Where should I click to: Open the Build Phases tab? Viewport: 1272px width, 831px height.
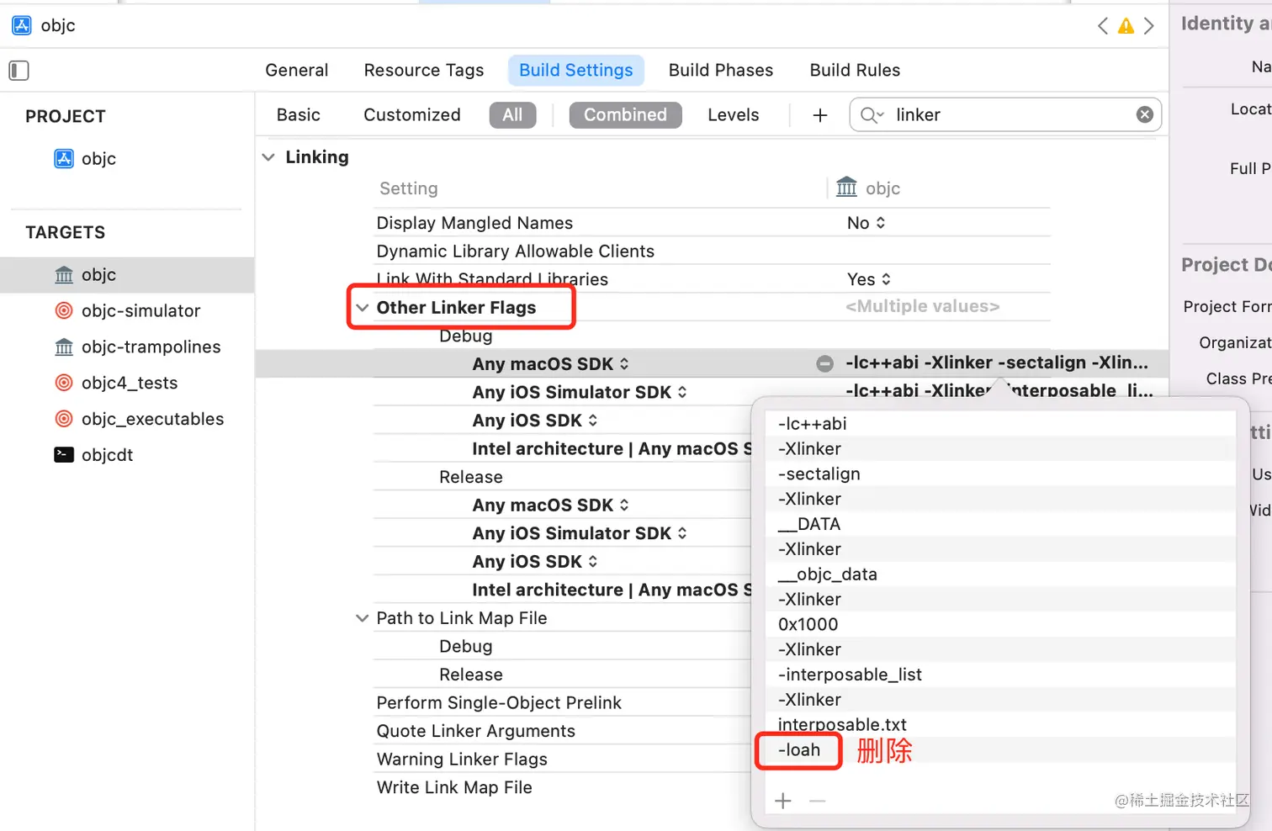tap(721, 71)
